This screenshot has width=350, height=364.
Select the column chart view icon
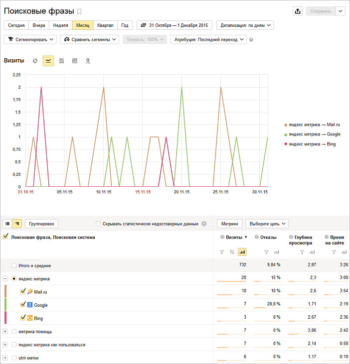75,61
